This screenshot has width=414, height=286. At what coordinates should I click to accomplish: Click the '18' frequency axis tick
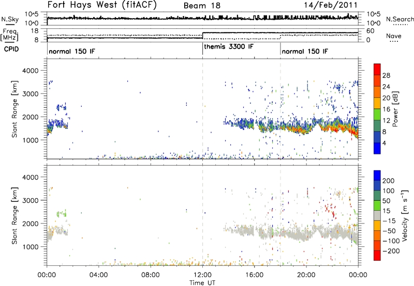tap(35, 31)
